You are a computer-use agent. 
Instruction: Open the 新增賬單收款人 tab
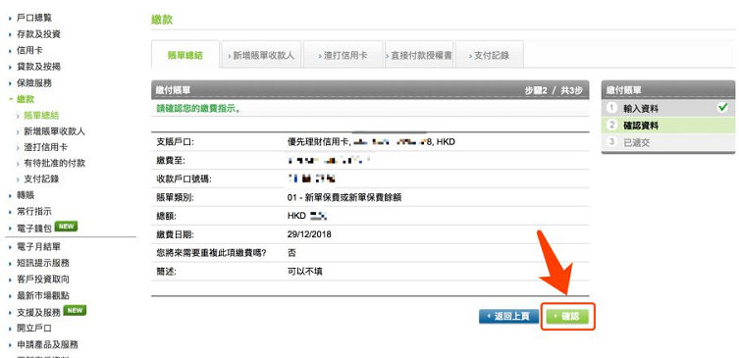click(261, 55)
